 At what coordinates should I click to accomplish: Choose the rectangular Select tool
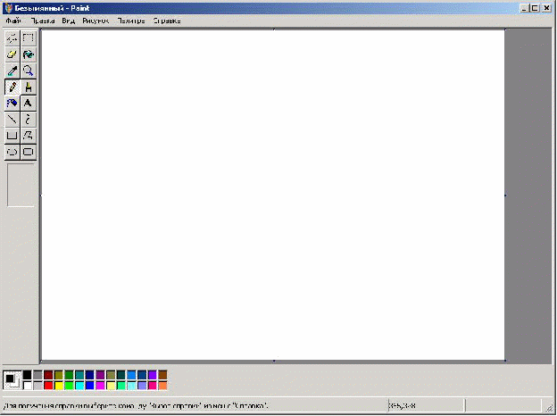coord(28,38)
